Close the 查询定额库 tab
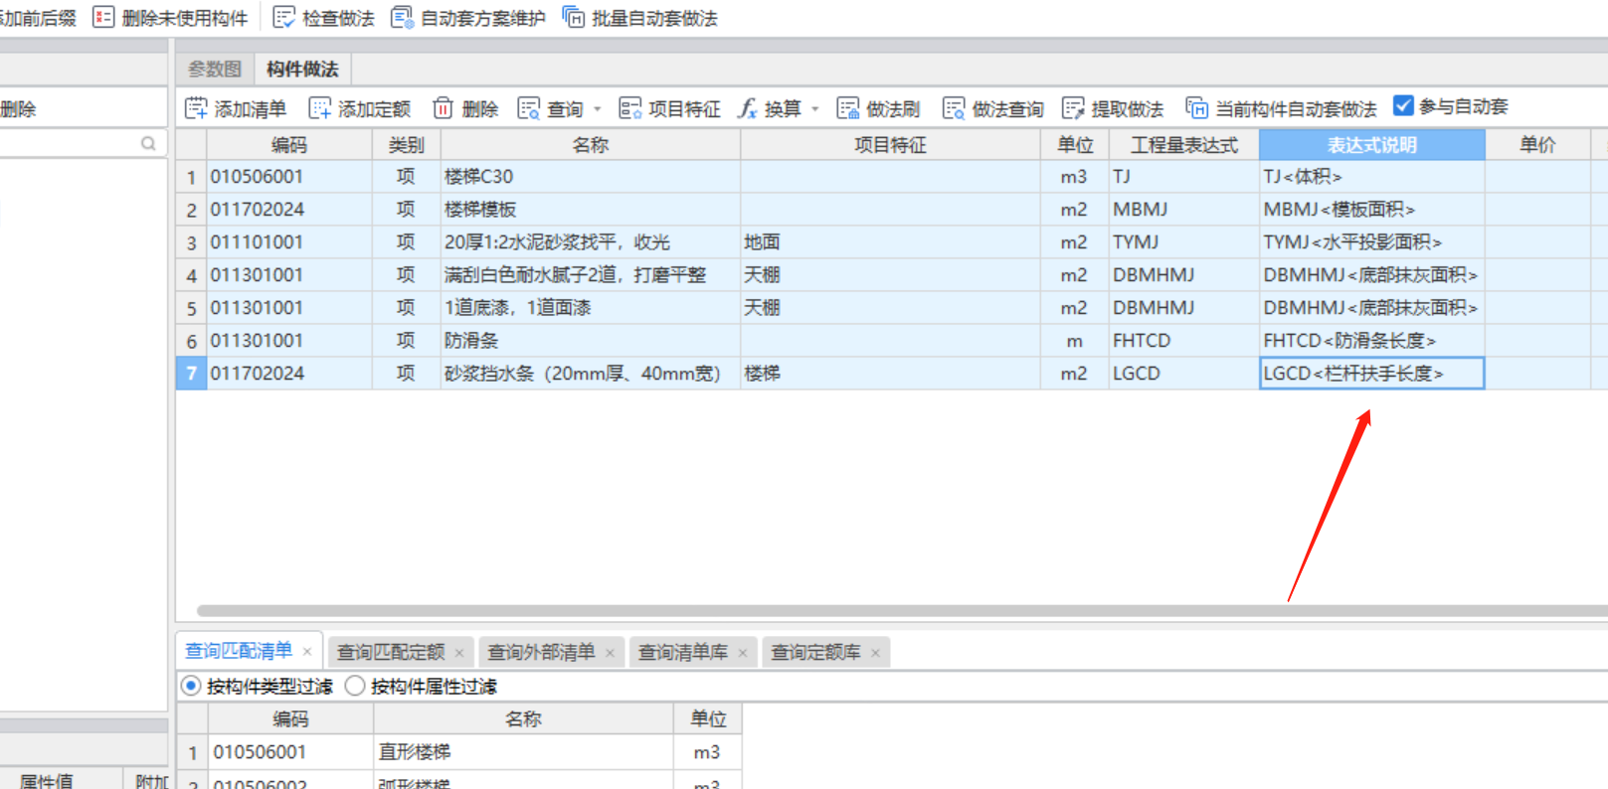Image resolution: width=1608 pixels, height=789 pixels. (x=875, y=653)
